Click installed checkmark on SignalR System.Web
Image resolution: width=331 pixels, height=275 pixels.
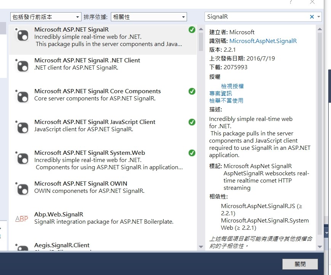click(192, 153)
